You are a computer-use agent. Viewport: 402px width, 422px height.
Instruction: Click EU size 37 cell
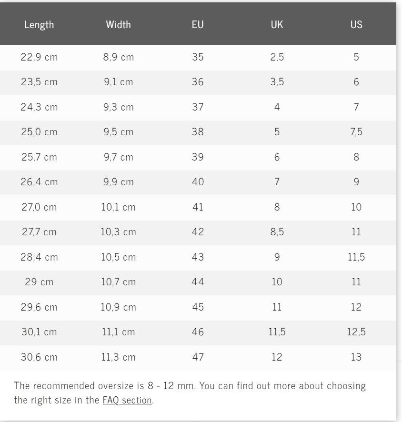198,107
